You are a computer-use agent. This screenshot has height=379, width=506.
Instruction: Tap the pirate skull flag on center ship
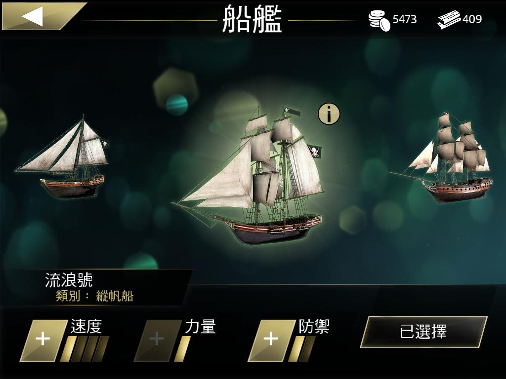click(314, 151)
